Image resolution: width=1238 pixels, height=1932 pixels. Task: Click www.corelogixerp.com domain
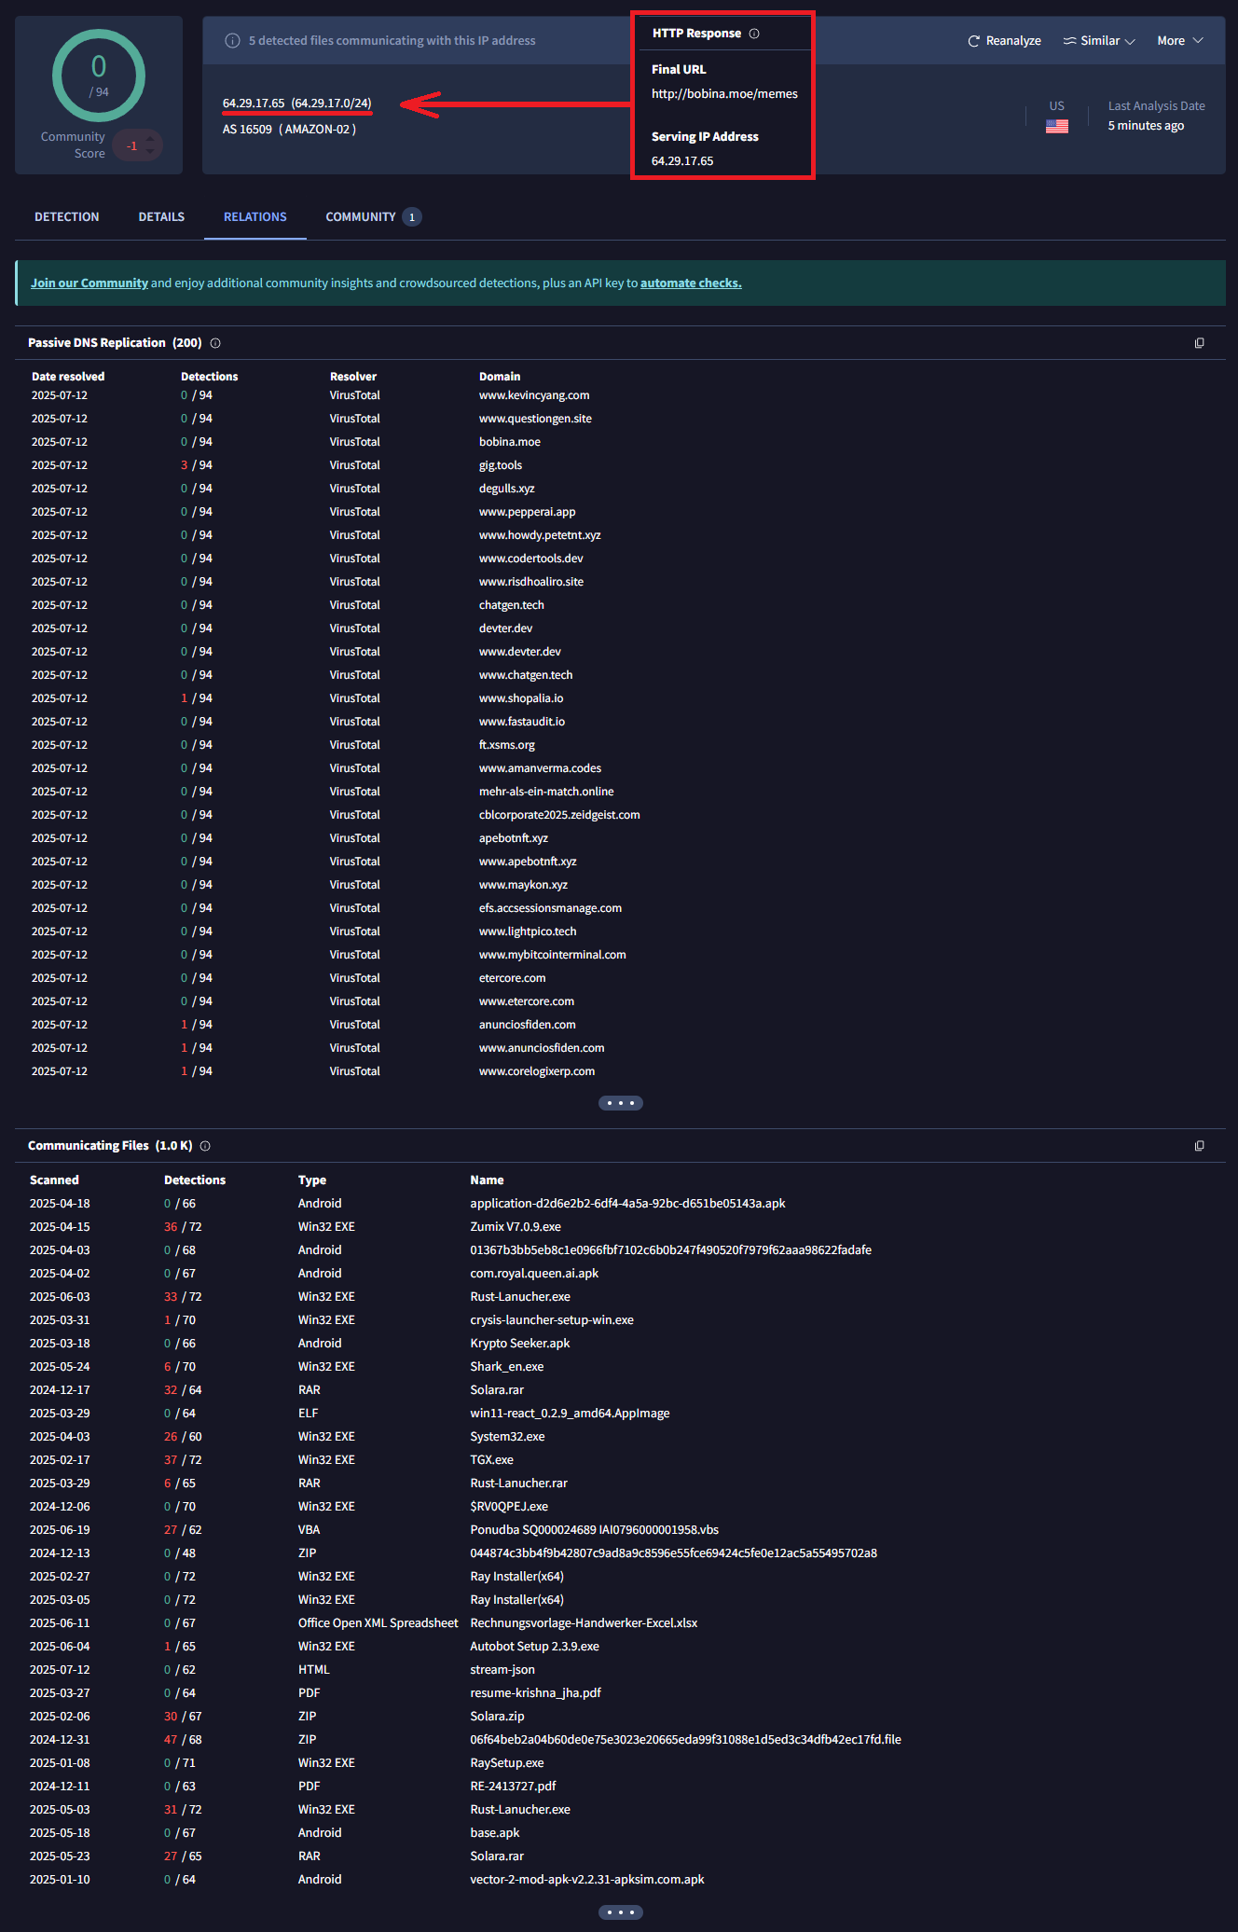click(x=537, y=1071)
